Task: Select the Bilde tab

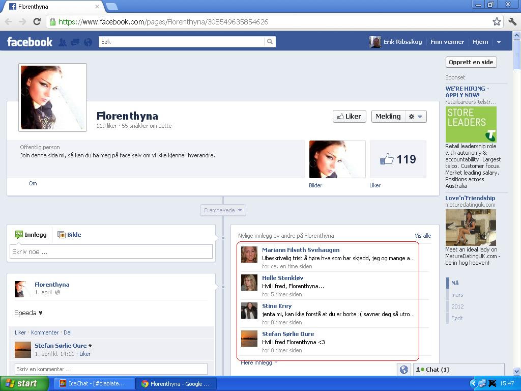Action: click(69, 235)
